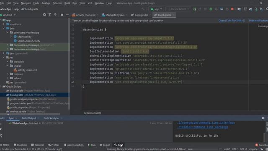Open the App Inspection tool window

(74, 145)
